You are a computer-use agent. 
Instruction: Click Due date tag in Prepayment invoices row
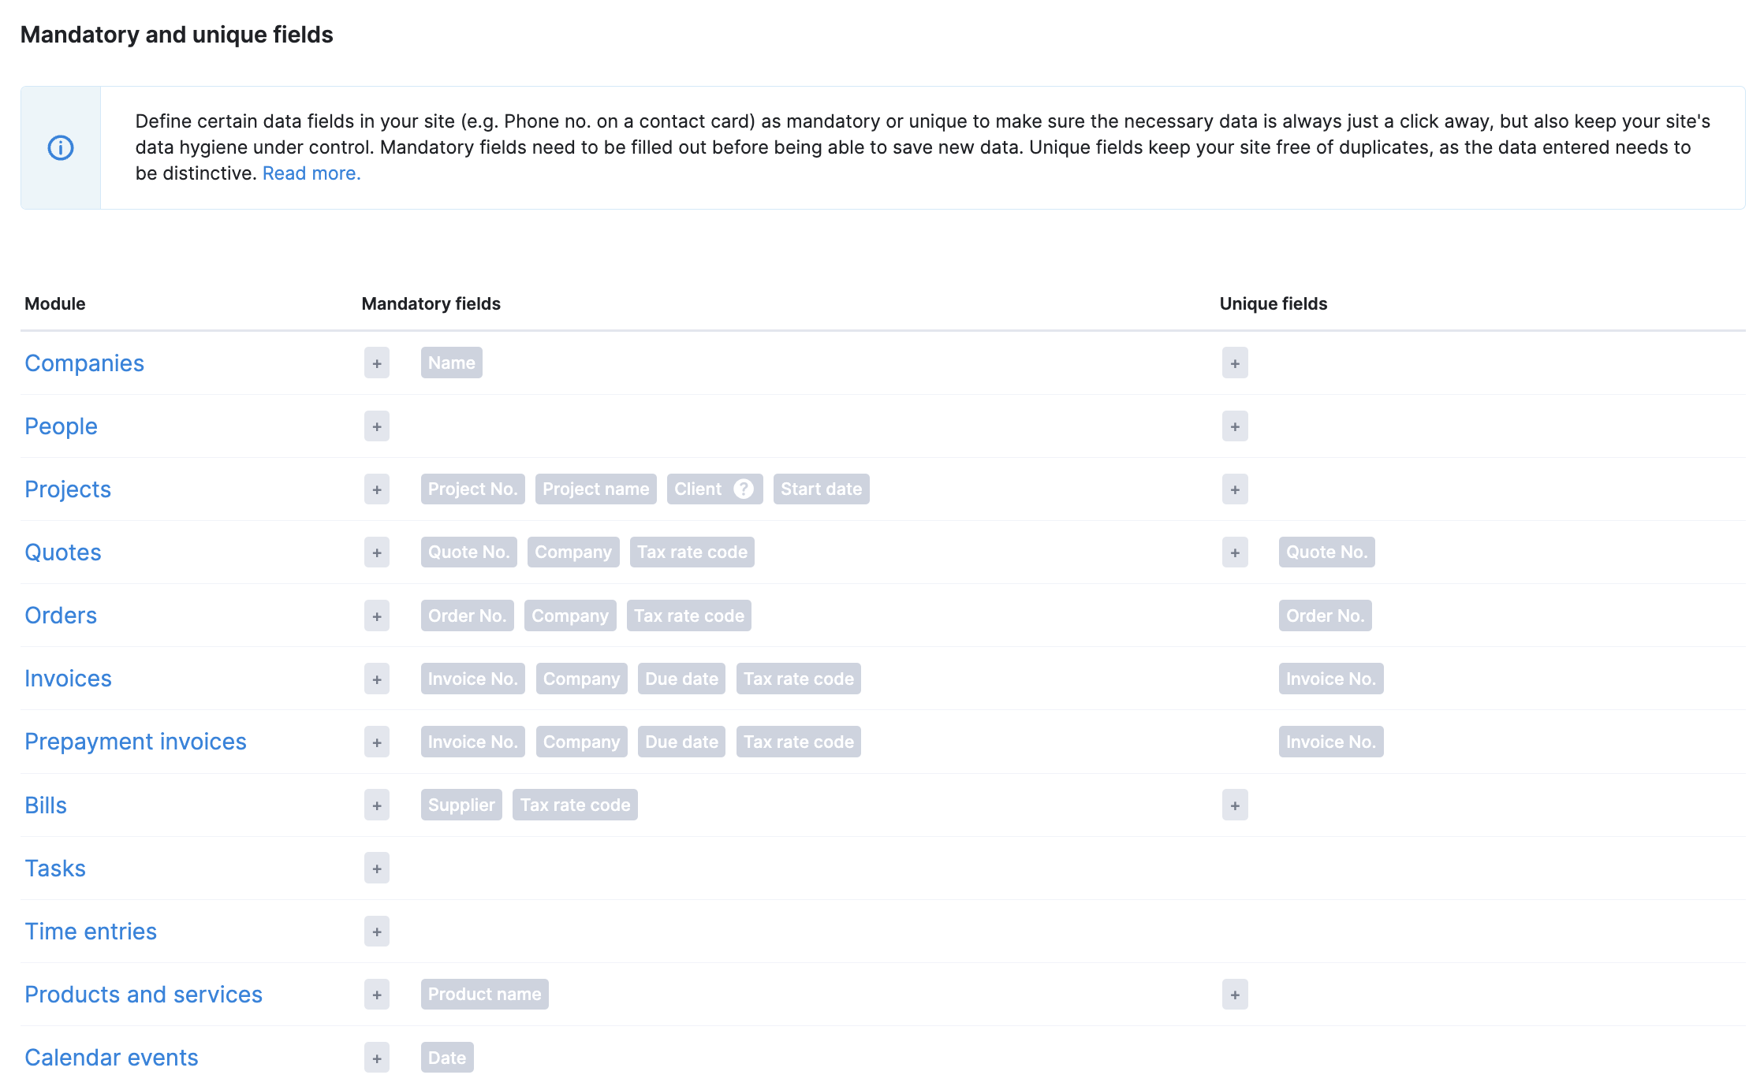(x=682, y=742)
